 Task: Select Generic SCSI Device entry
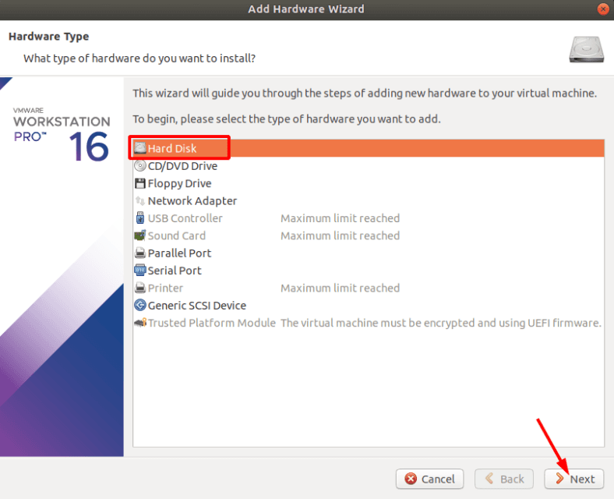(369, 305)
